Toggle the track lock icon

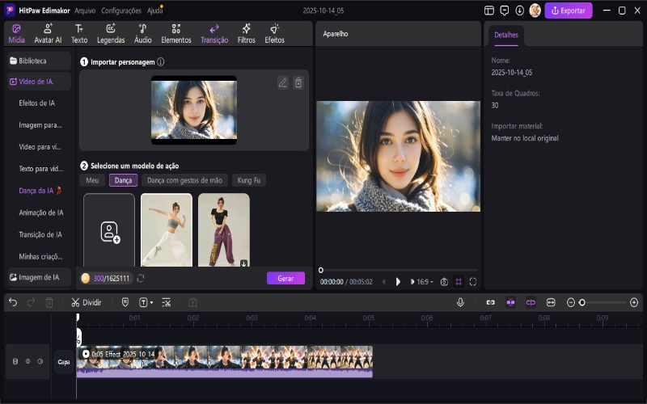tap(15, 361)
